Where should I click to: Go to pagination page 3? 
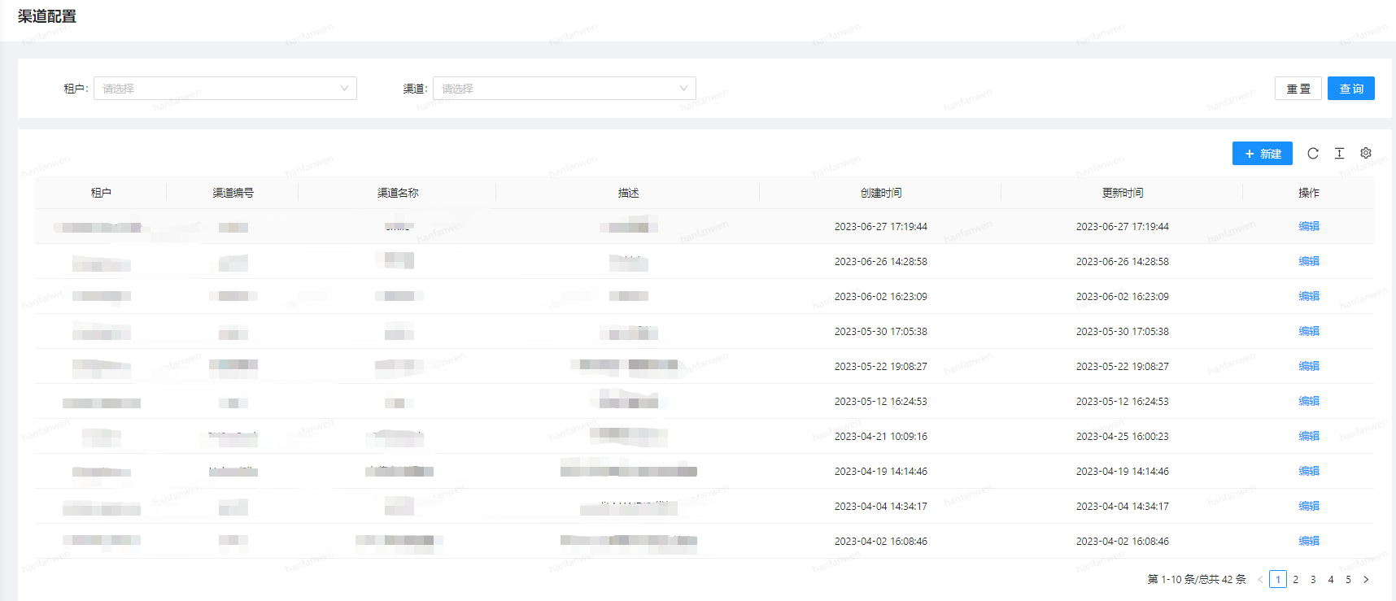pyautogui.click(x=1313, y=580)
